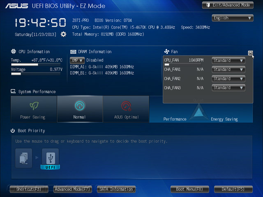The width and height of the screenshot is (263, 197).
Task: Load Default(F5) settings
Action: point(233,189)
